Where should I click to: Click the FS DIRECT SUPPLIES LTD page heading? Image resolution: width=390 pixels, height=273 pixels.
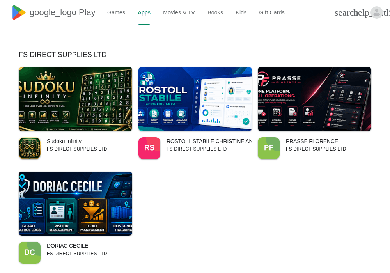tap(63, 55)
